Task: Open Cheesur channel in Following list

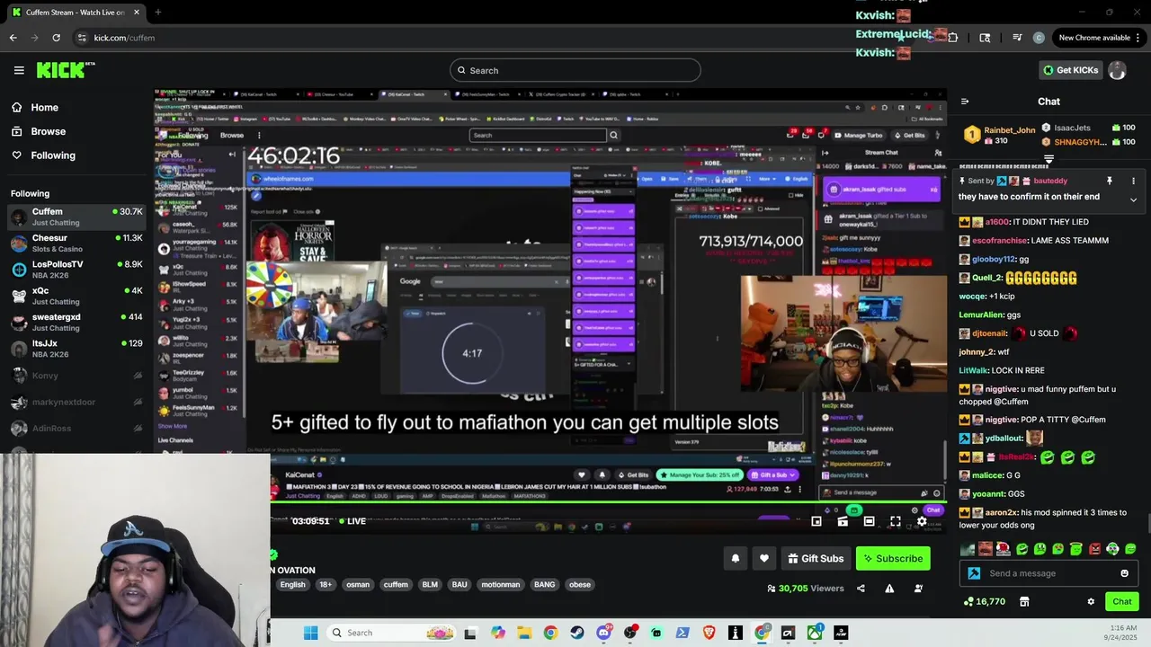Action: (x=76, y=244)
